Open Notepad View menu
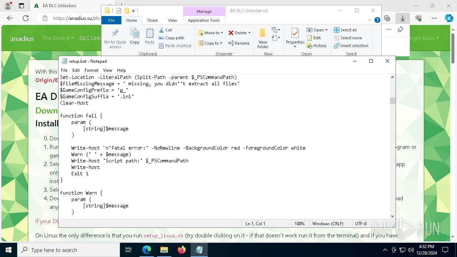457x257 pixels. [x=107, y=70]
